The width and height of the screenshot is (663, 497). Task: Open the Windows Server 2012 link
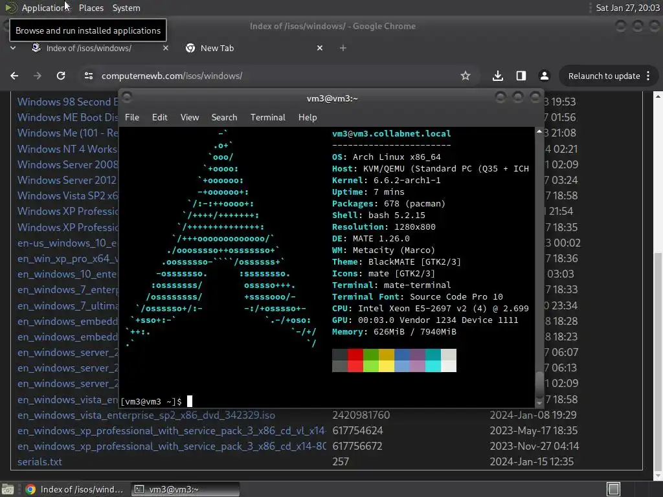click(x=67, y=181)
